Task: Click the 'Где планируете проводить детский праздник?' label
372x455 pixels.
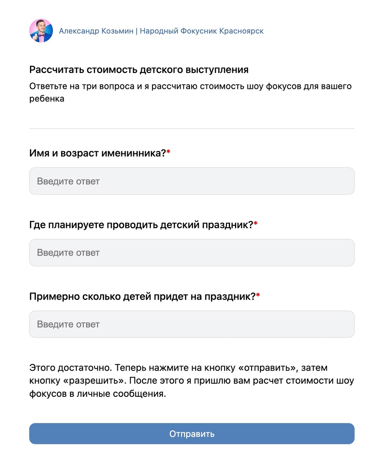Action: point(141,225)
